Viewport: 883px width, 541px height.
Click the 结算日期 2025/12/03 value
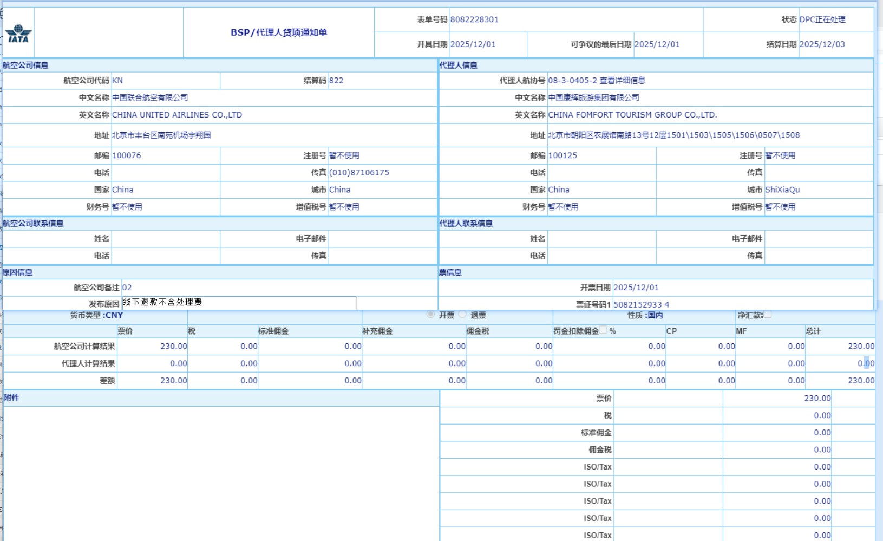pyautogui.click(x=822, y=44)
